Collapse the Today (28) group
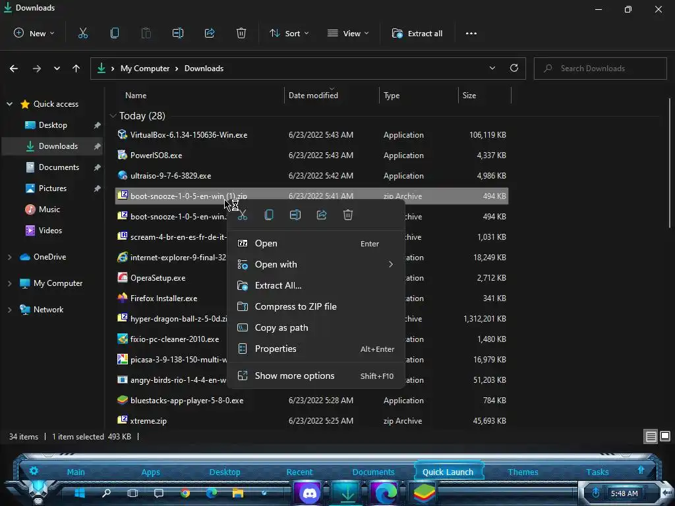This screenshot has width=675, height=506. [x=113, y=116]
